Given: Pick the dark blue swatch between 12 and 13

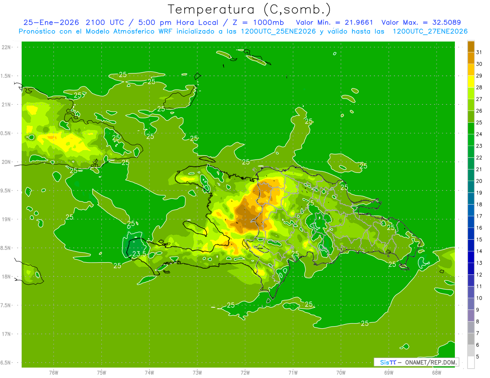Looking at the screenshot, I should 471,269.
